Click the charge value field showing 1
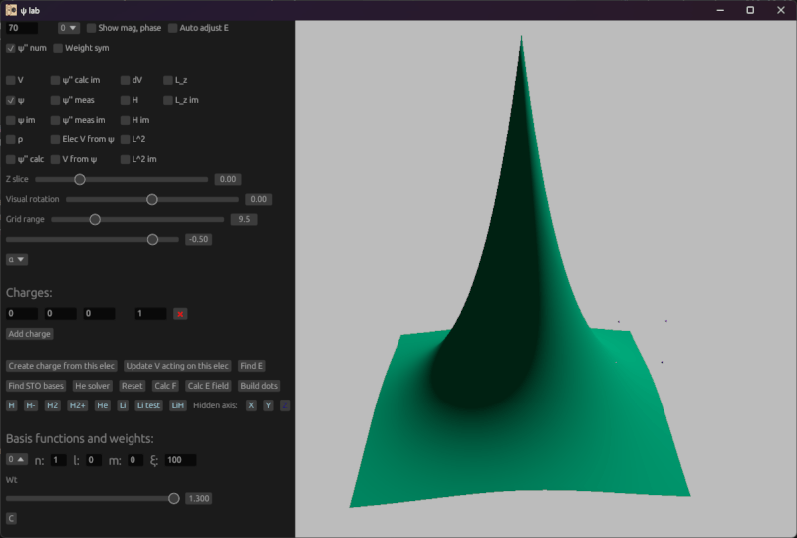 151,314
